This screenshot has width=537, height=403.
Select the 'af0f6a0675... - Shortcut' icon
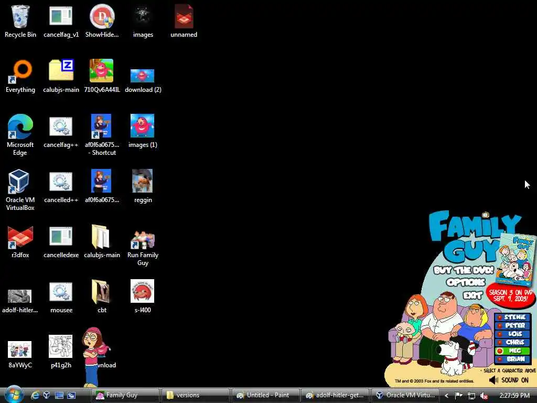[102, 135]
